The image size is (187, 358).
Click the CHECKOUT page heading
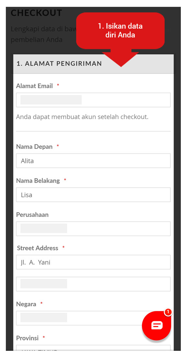tap(36, 13)
